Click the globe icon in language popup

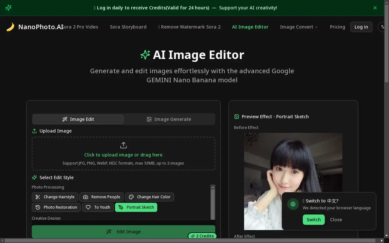click(x=293, y=204)
